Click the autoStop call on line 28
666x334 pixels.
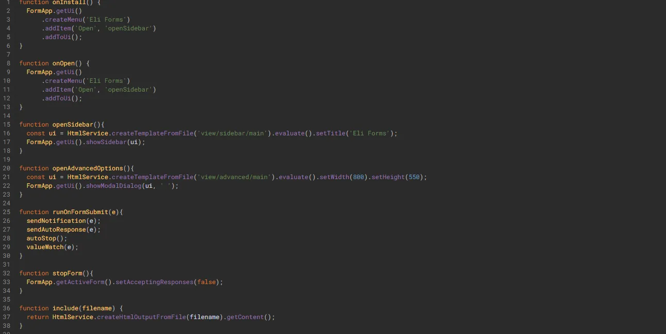tap(41, 238)
